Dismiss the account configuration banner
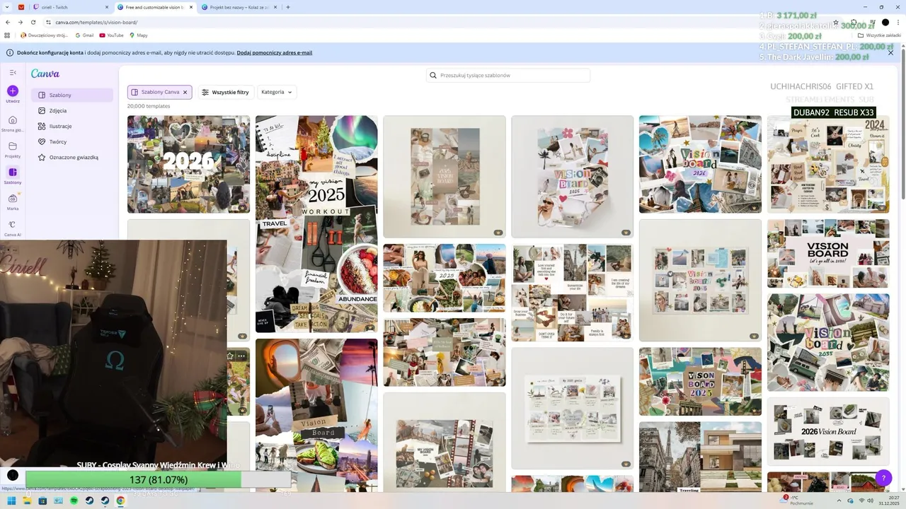906x509 pixels. tap(890, 52)
